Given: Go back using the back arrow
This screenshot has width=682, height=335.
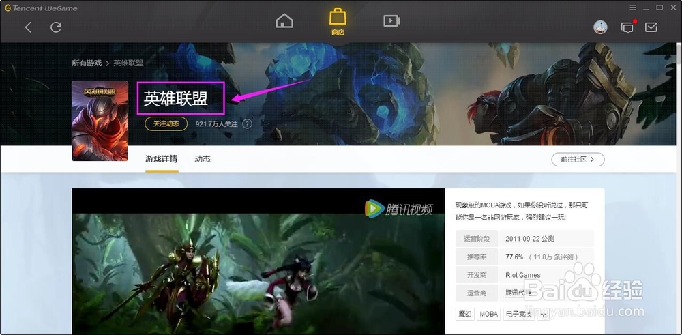Looking at the screenshot, I should point(28,27).
